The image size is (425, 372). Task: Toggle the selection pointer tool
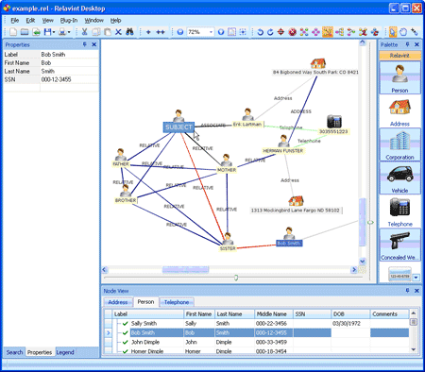click(x=393, y=32)
